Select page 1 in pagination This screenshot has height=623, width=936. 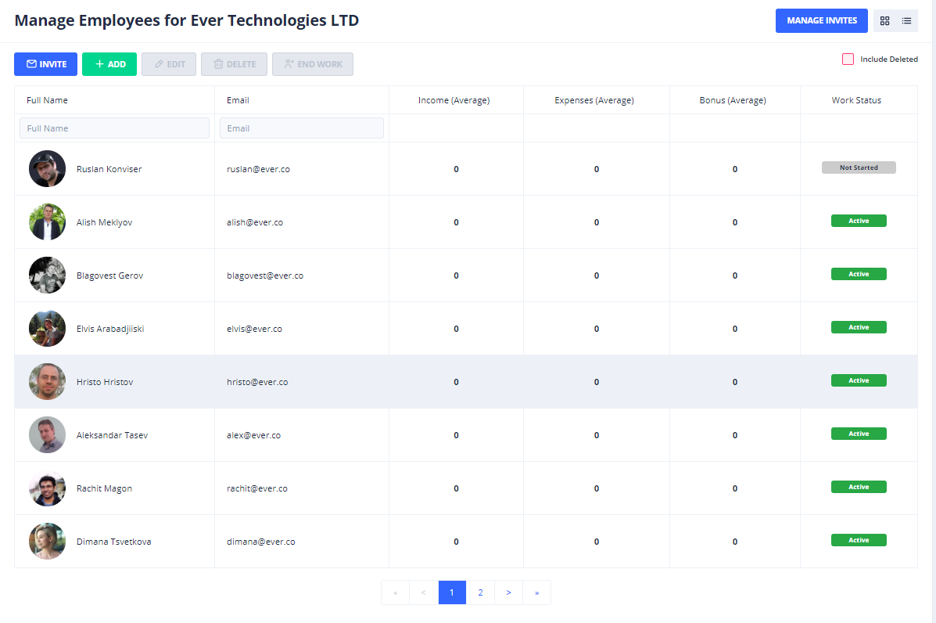point(452,592)
